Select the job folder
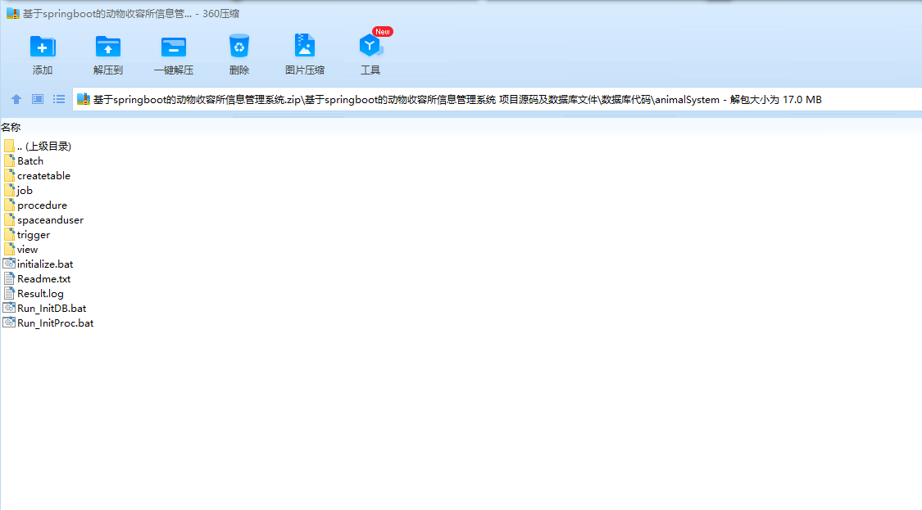 pyautogui.click(x=18, y=191)
